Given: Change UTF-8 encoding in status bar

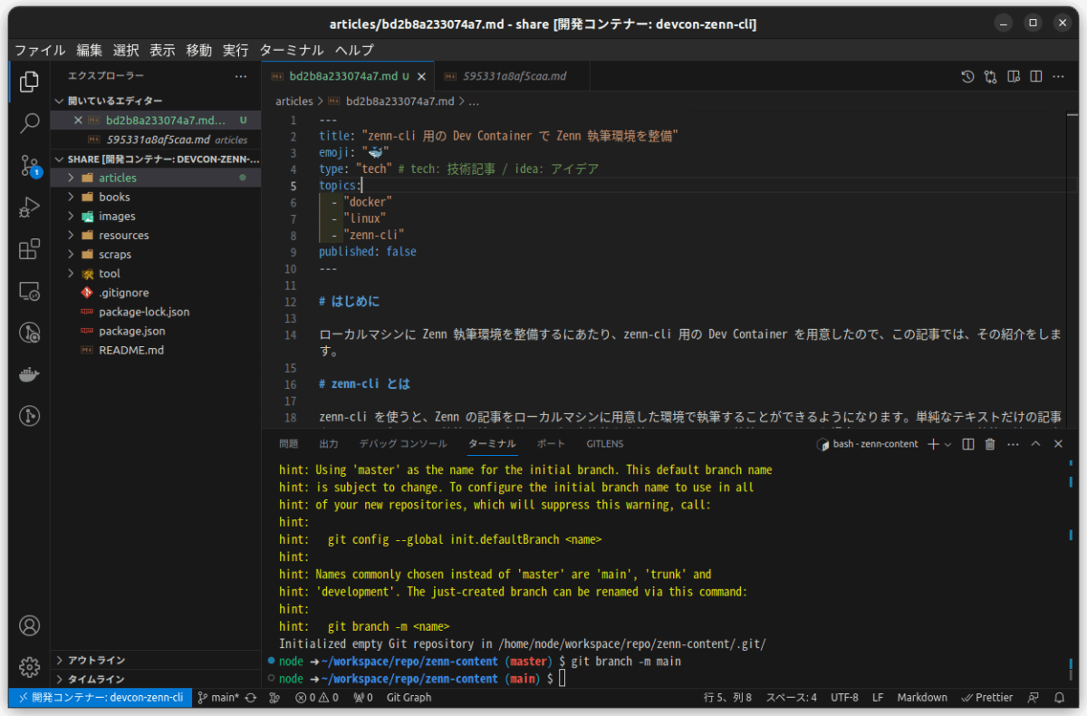Looking at the screenshot, I should click(843, 698).
